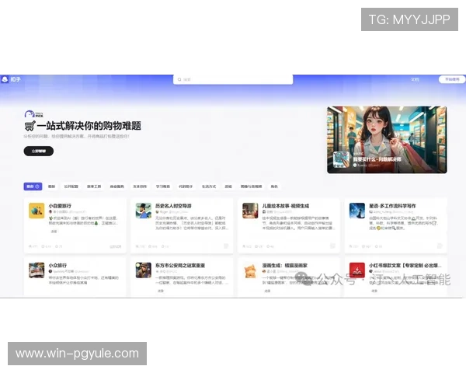This screenshot has height=373, width=466.
Task: Open the 小自爱旅行 bot title
Action: [x=60, y=206]
